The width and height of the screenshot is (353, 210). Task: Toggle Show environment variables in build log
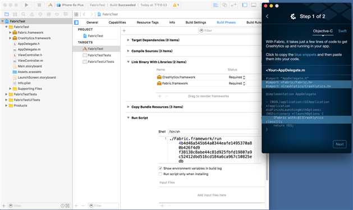[161, 168]
